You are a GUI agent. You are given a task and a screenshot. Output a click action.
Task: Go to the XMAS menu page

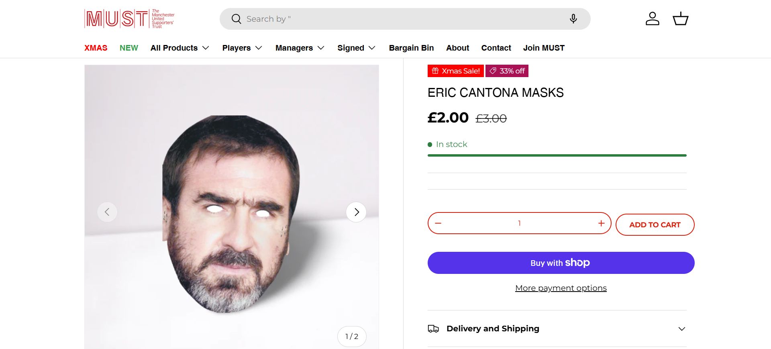tap(96, 48)
